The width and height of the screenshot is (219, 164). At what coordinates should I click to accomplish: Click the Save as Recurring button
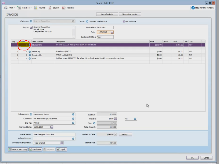[18, 149]
